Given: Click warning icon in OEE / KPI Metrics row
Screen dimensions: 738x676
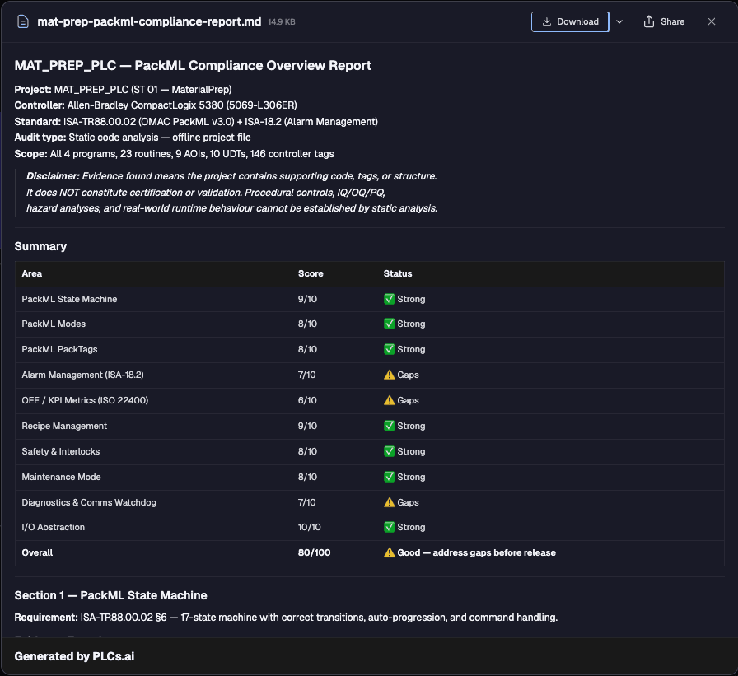Looking at the screenshot, I should pyautogui.click(x=390, y=400).
